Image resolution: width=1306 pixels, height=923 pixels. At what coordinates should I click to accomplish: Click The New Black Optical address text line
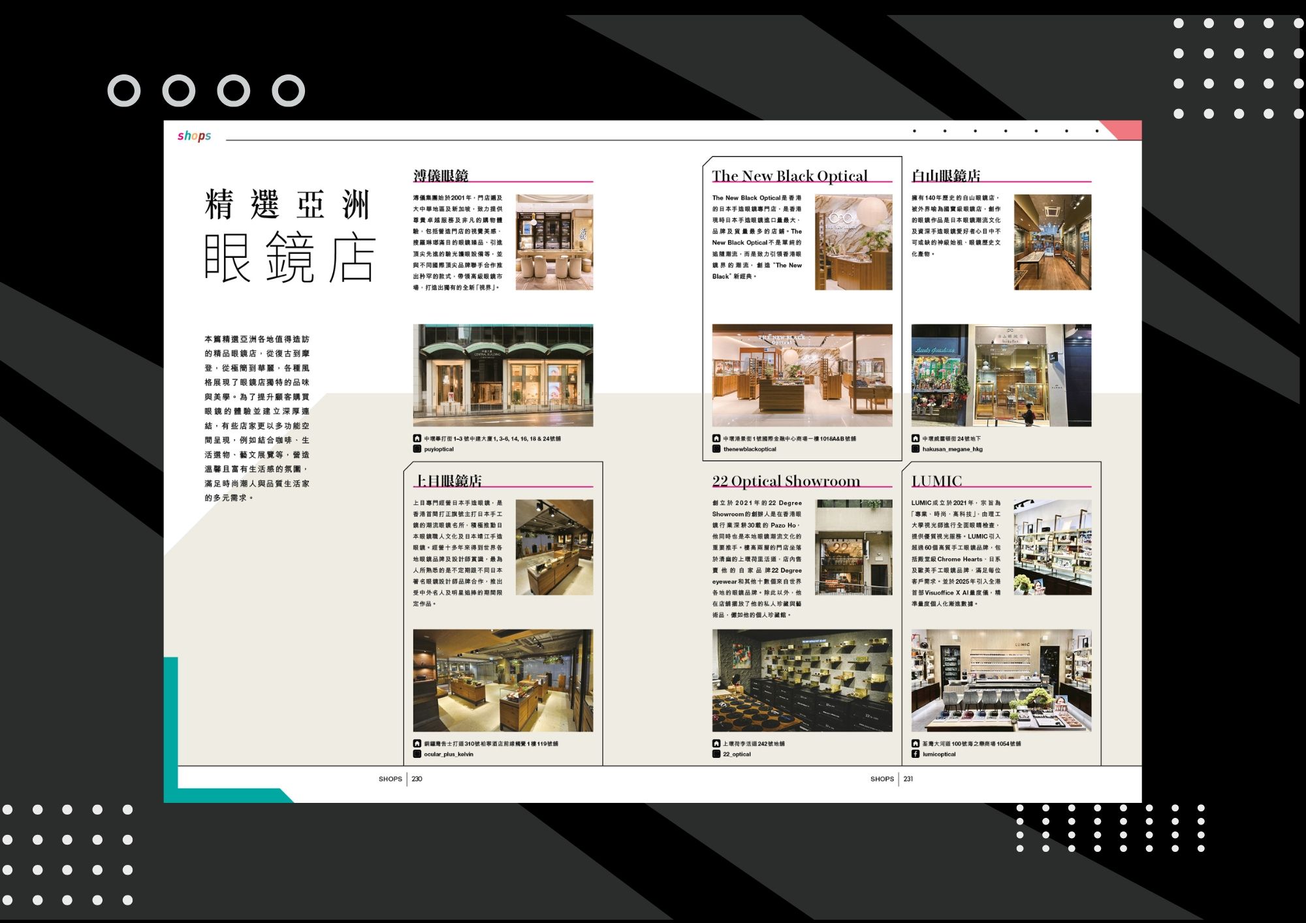[789, 439]
